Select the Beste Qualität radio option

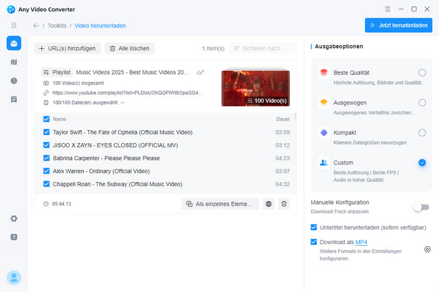point(422,73)
